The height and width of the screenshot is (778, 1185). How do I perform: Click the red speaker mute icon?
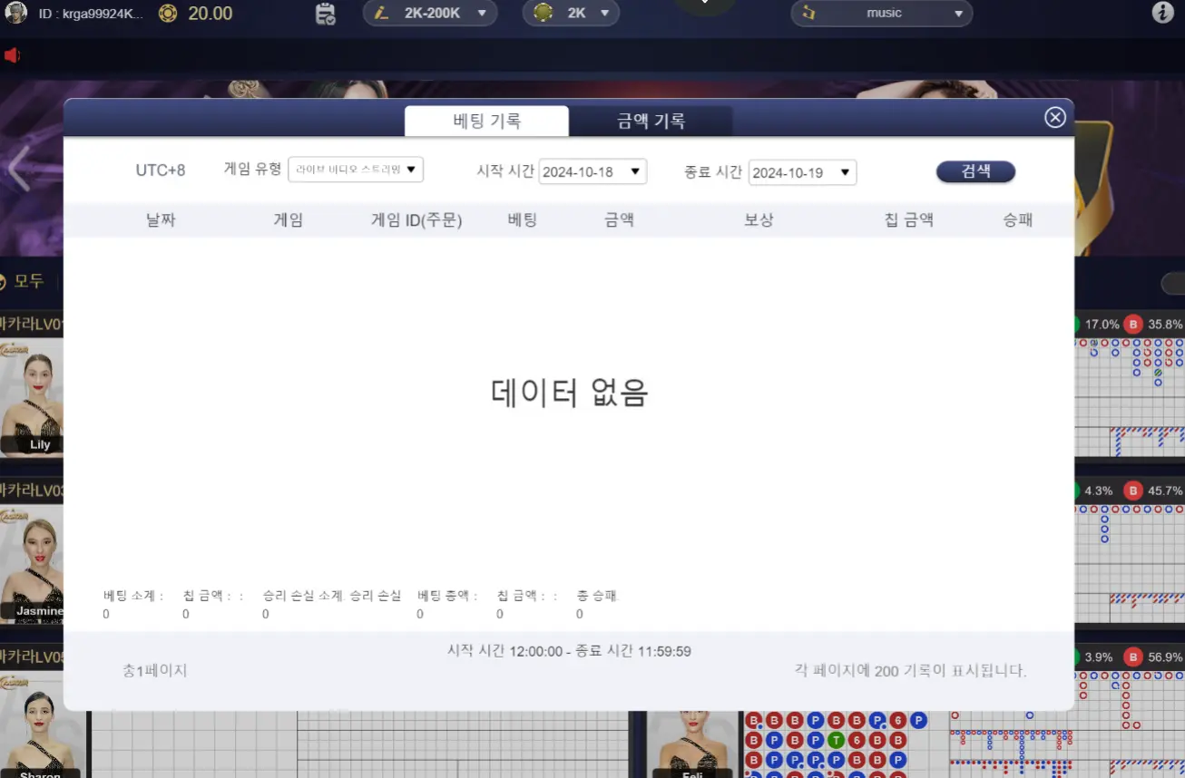(12, 56)
